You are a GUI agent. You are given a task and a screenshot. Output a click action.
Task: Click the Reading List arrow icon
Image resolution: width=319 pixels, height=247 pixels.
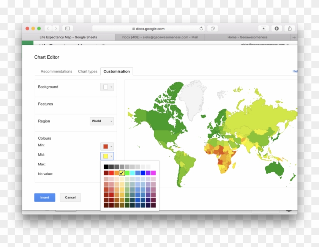point(264,28)
